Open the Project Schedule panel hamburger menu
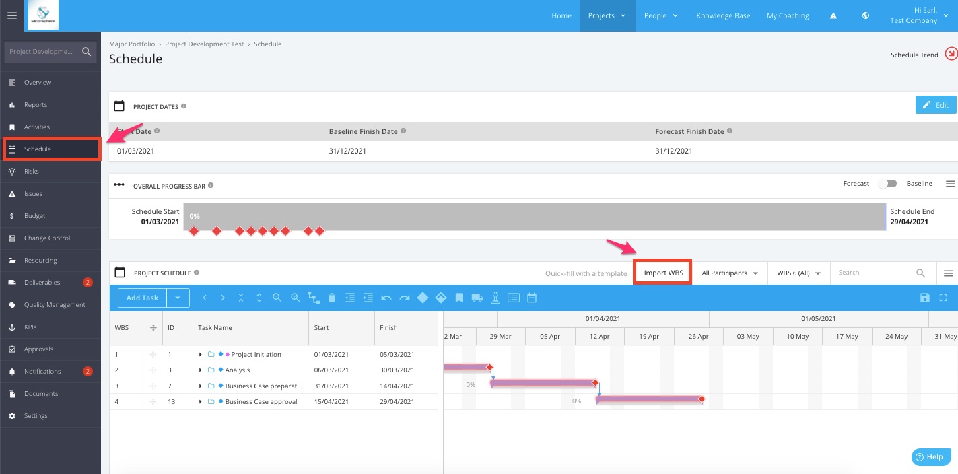This screenshot has height=474, width=958. [949, 273]
